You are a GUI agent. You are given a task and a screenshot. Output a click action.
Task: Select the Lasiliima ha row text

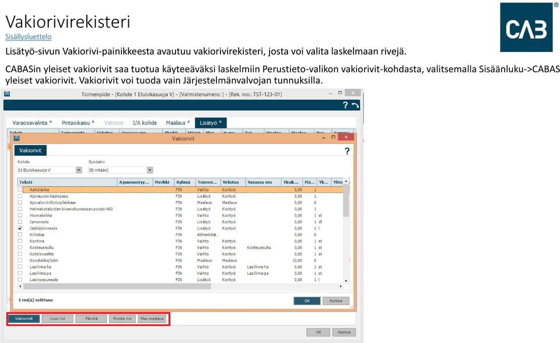pyautogui.click(x=40, y=267)
